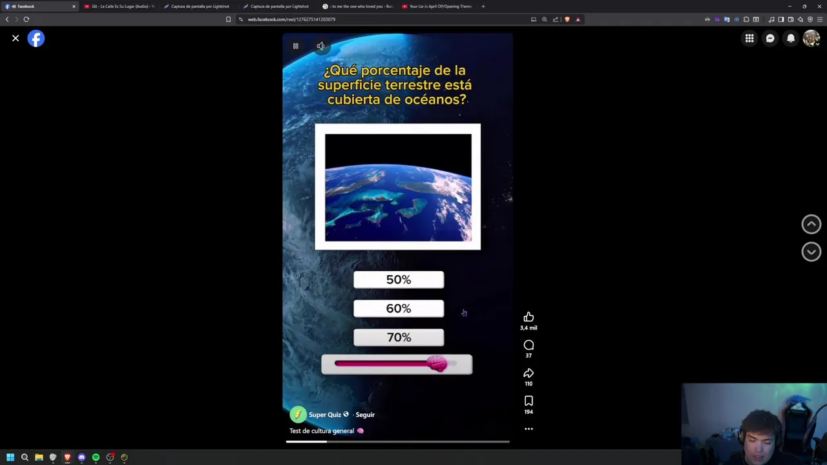Go to Facebook home via the logo
This screenshot has width=827, height=465.
click(36, 39)
